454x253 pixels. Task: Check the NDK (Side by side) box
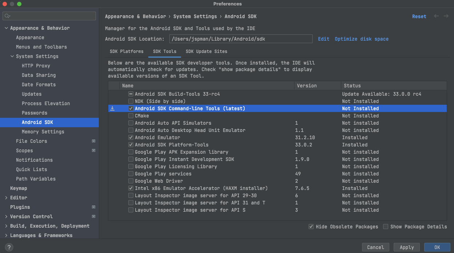[x=131, y=101]
